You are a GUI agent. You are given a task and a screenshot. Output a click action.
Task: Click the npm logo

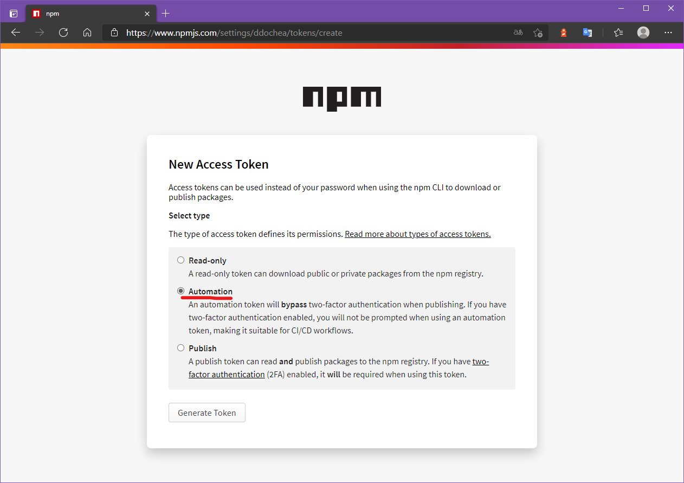click(x=341, y=99)
